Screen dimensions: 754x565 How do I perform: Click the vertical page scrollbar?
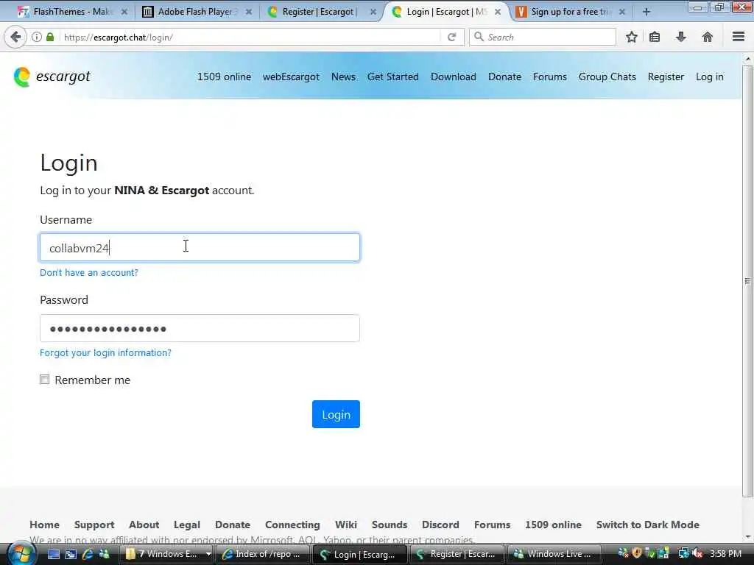click(747, 280)
